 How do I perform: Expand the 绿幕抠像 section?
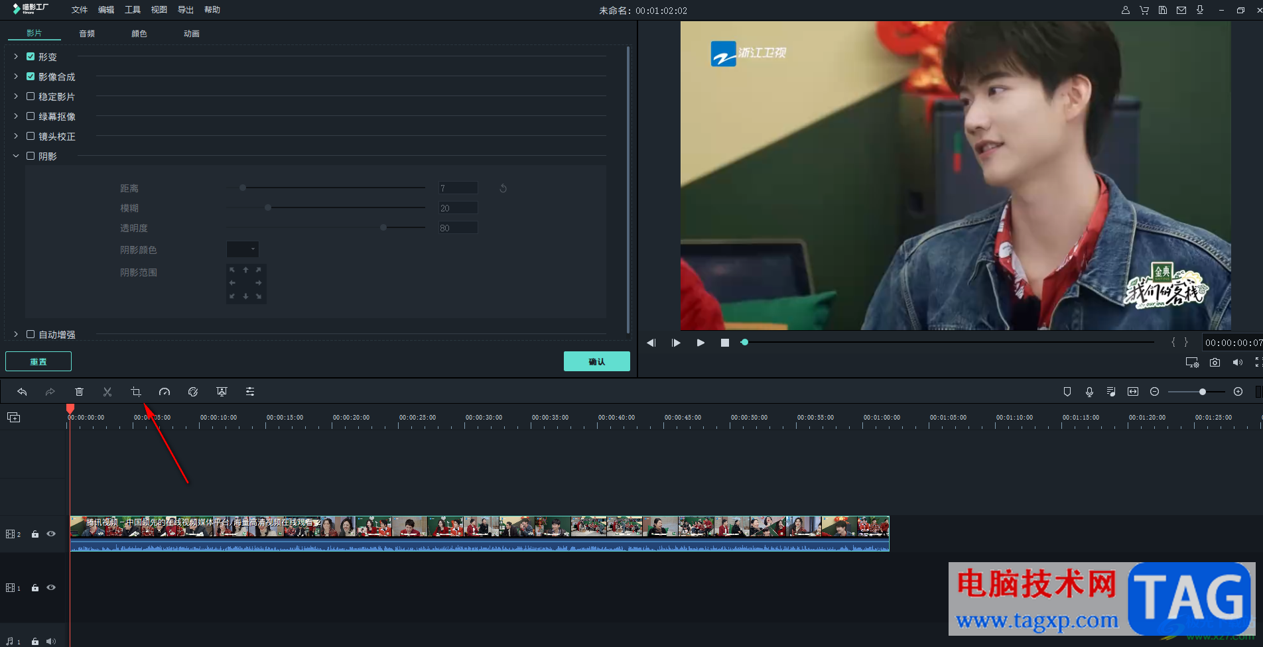[x=16, y=117]
